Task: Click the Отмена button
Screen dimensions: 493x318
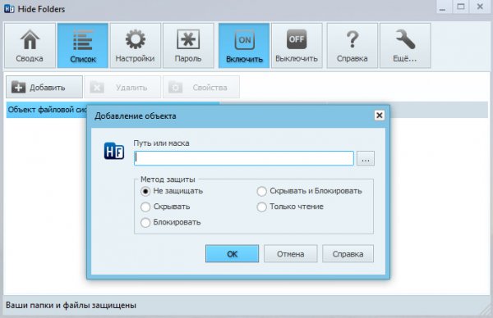Action: (291, 254)
